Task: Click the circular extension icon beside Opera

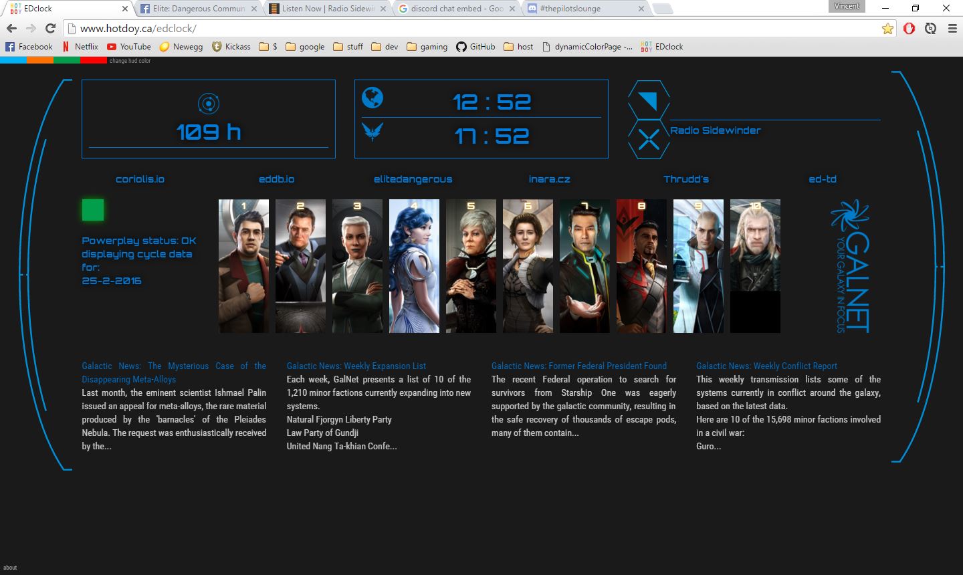Action: pos(930,28)
